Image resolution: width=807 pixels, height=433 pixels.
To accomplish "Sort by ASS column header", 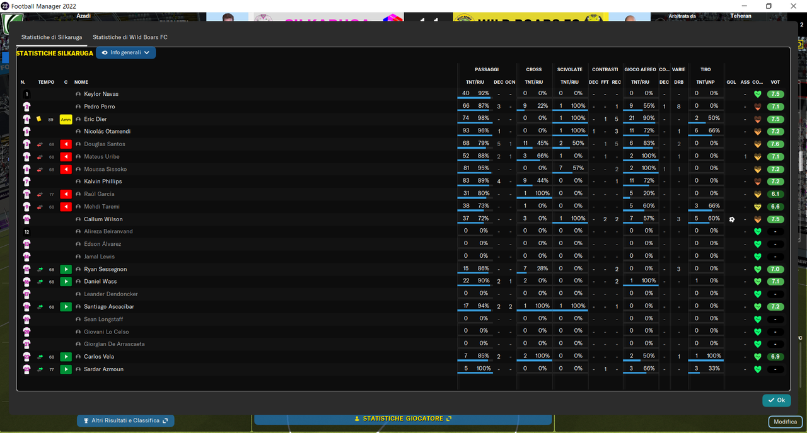I will click(x=745, y=82).
